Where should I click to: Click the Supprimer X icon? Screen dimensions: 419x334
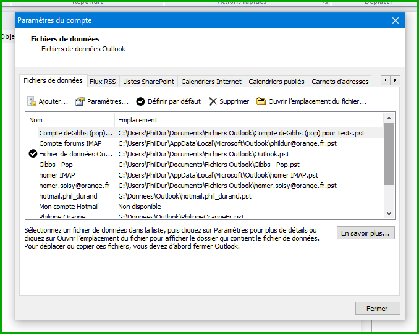213,101
